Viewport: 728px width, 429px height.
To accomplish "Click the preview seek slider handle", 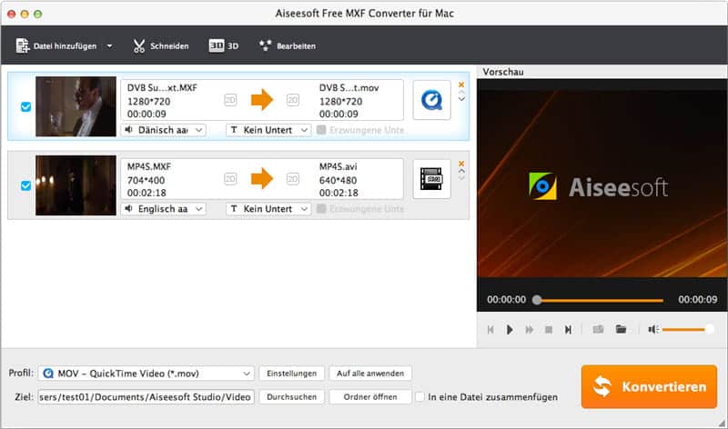I will pos(537,300).
